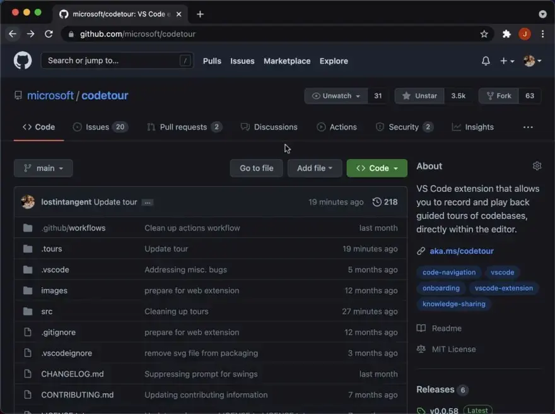Open the .github/workflows folder
Screen dimensions: 555x414
pos(73,228)
